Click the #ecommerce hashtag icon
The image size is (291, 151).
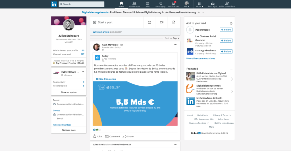(x=190, y=30)
